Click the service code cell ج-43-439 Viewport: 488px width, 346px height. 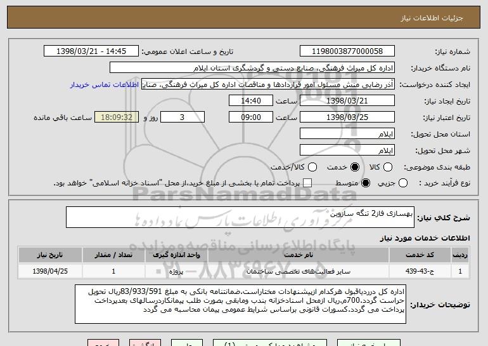coord(420,271)
